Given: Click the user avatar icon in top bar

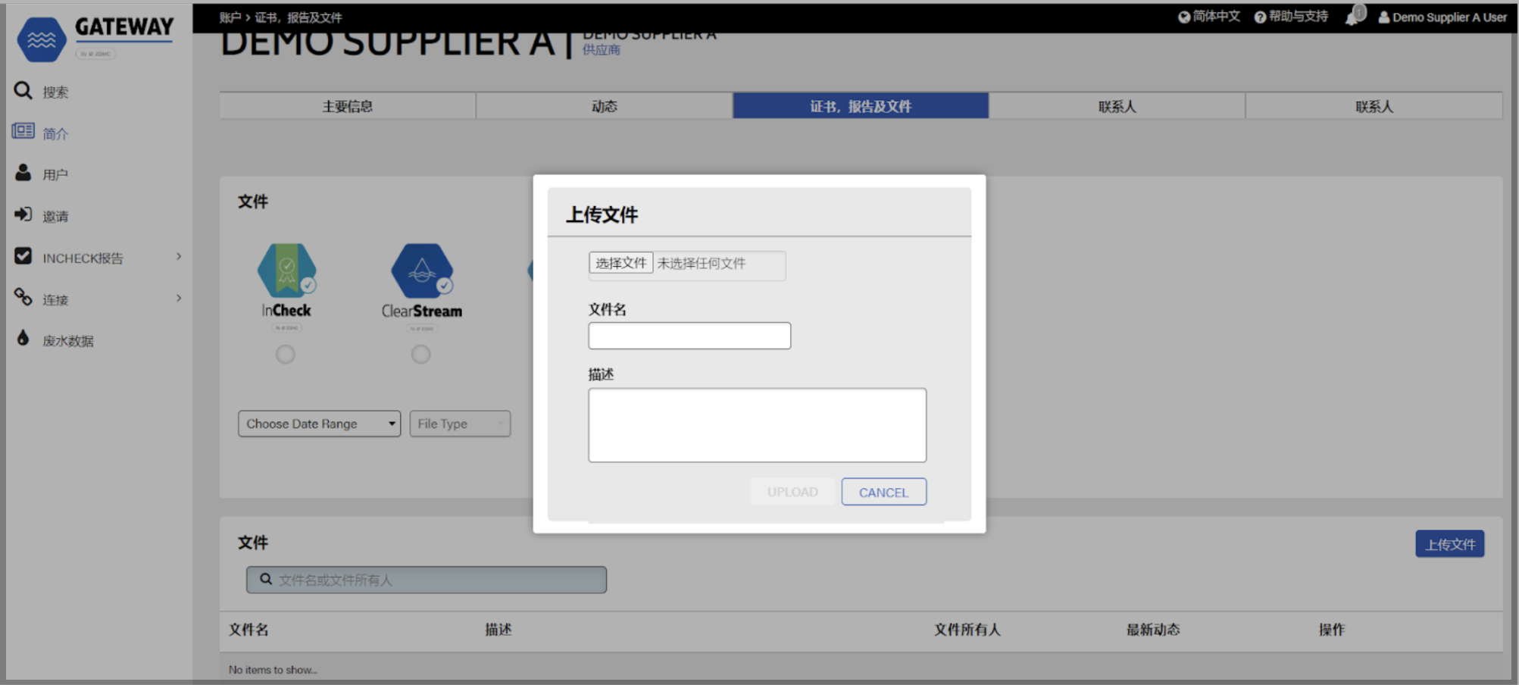Looking at the screenshot, I should point(1384,17).
